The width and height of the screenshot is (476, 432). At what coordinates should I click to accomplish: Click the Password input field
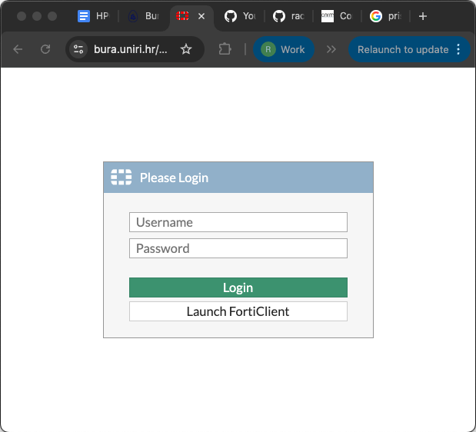click(x=238, y=248)
